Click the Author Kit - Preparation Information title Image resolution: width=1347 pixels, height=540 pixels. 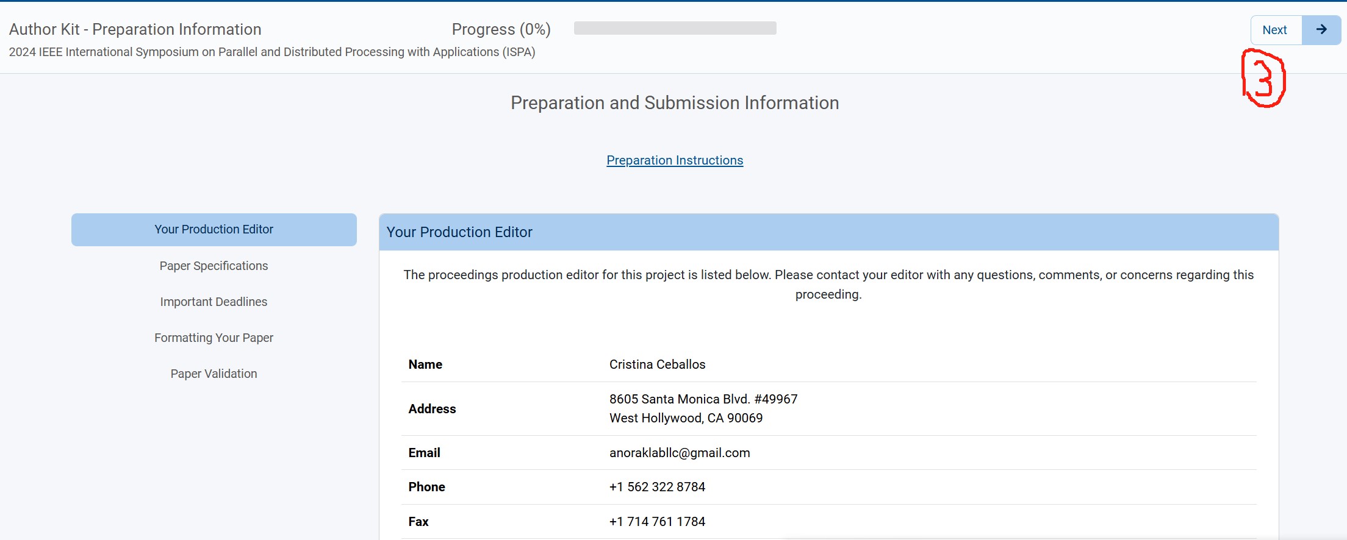pos(135,29)
